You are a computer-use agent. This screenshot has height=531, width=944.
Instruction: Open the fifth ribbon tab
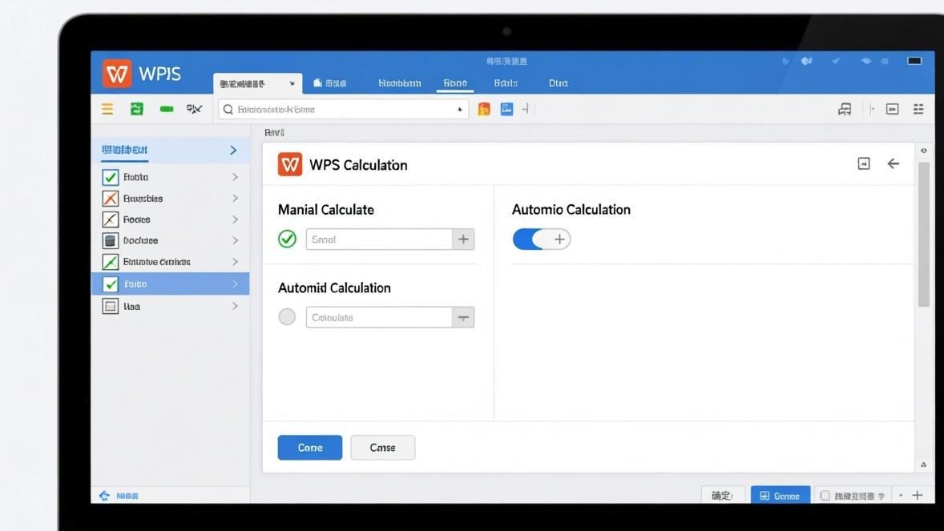(506, 83)
